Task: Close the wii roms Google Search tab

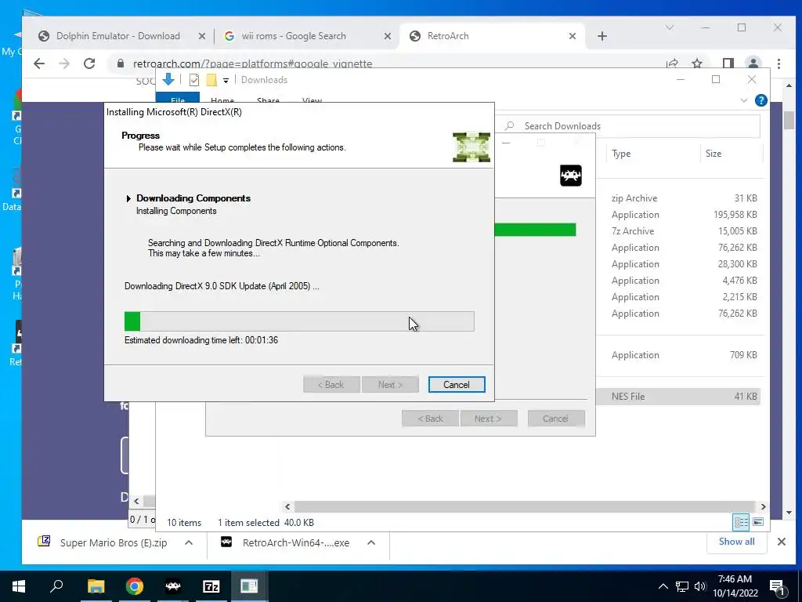Action: [387, 36]
